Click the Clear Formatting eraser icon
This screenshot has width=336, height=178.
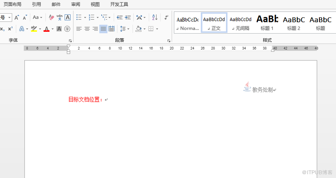click(51, 17)
